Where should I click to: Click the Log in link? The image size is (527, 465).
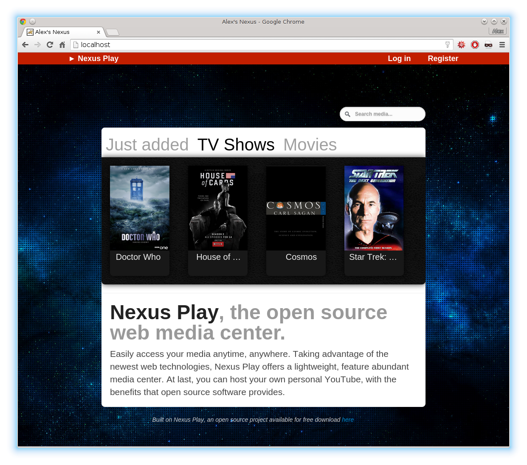[399, 58]
